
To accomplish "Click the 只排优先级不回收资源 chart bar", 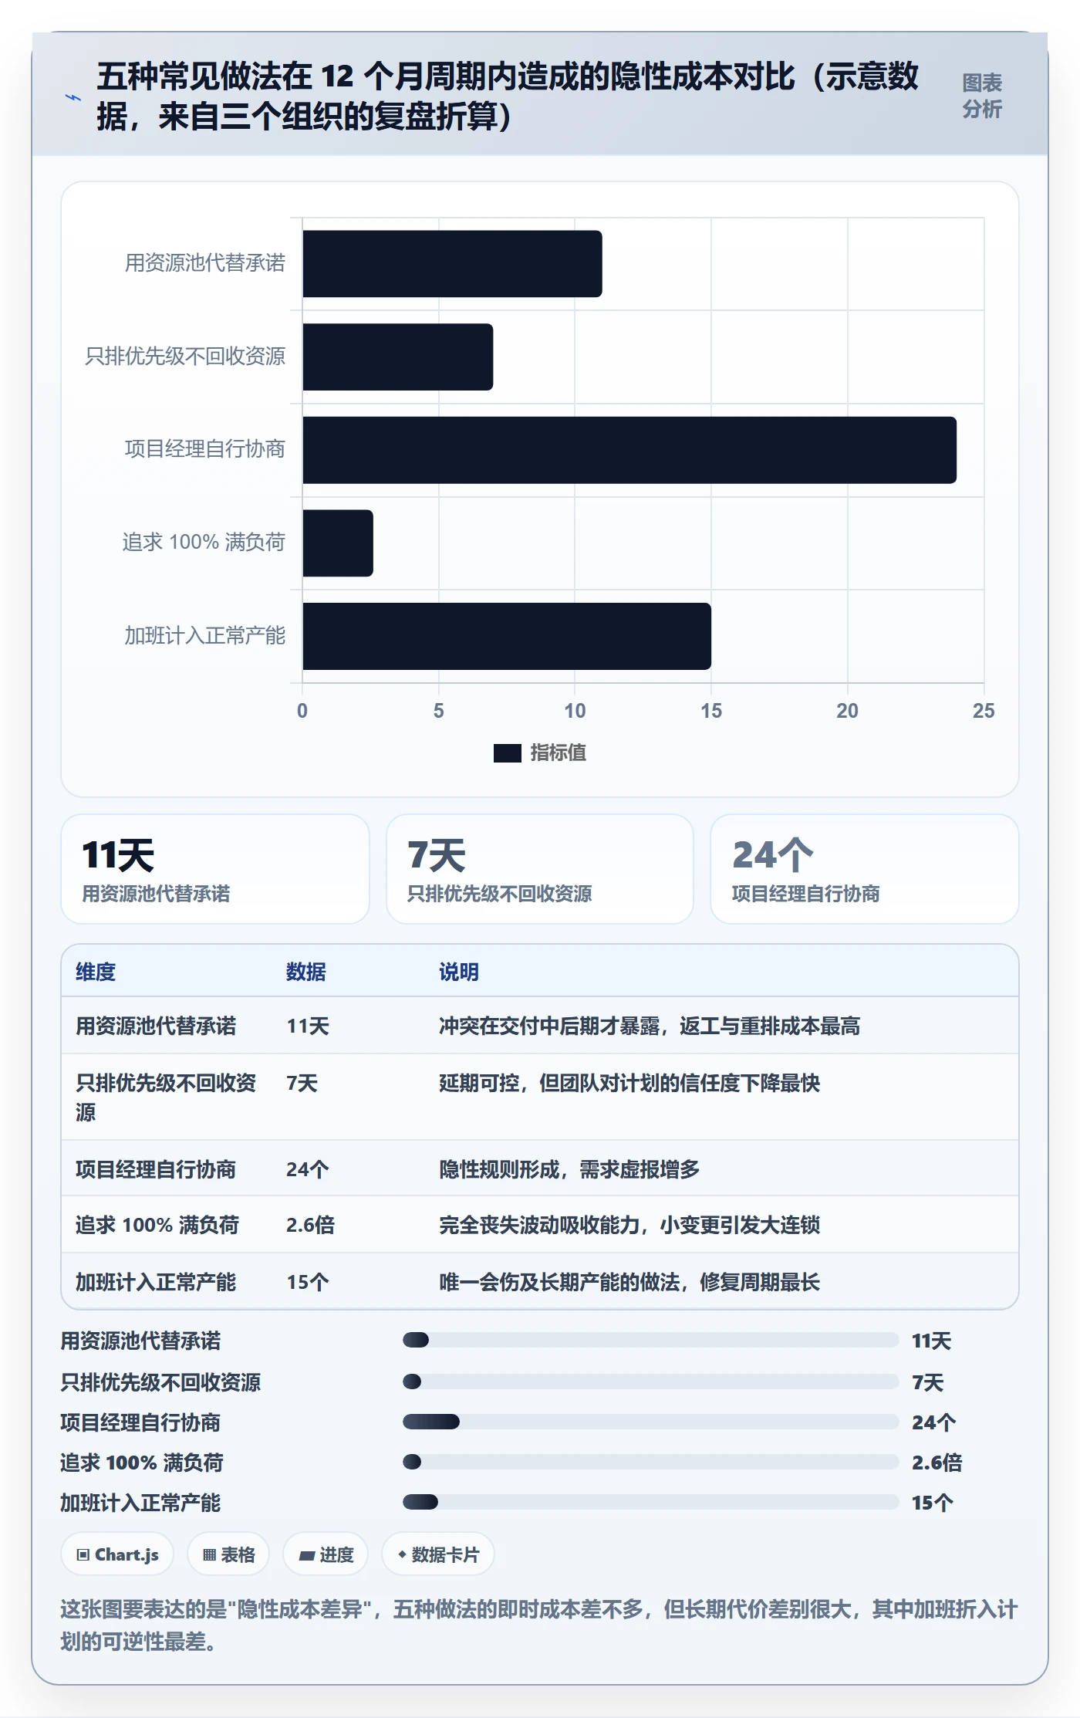I will 397,357.
